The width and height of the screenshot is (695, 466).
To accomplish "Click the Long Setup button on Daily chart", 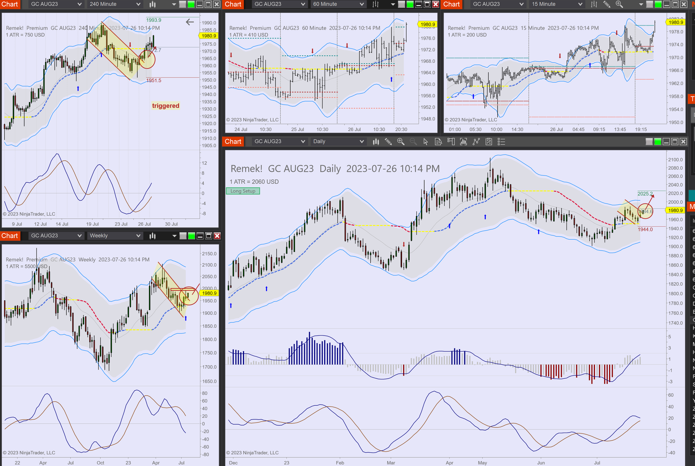I will click(x=243, y=191).
